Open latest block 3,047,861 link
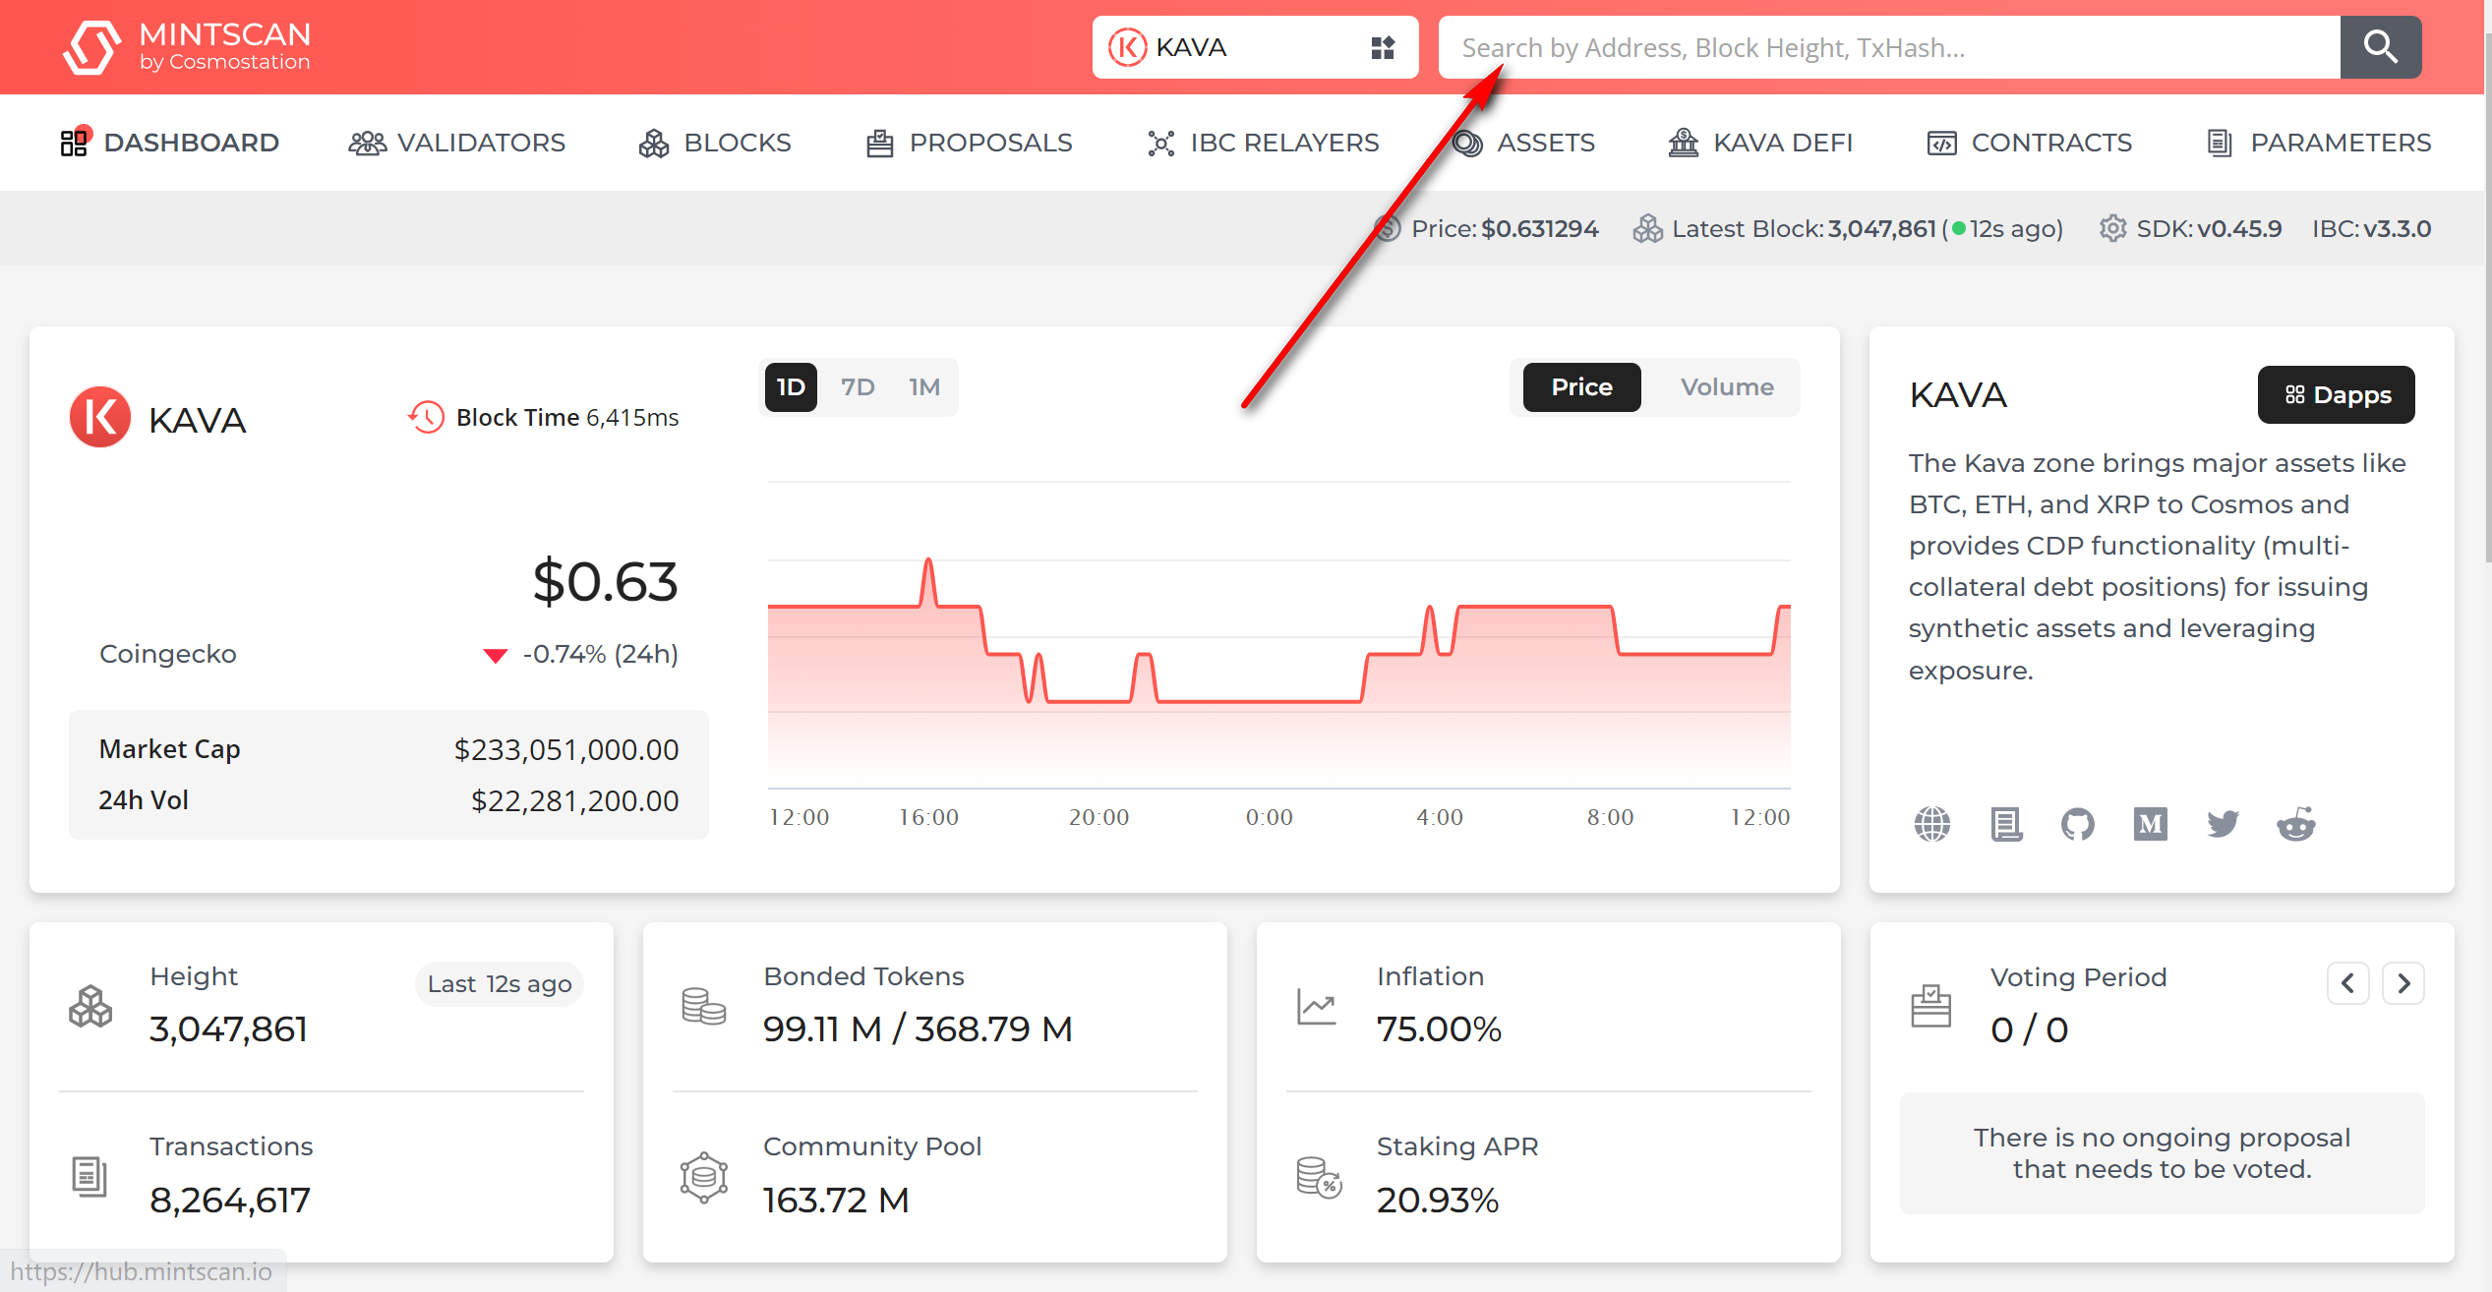Screen dimensions: 2492x1292 (1880, 229)
